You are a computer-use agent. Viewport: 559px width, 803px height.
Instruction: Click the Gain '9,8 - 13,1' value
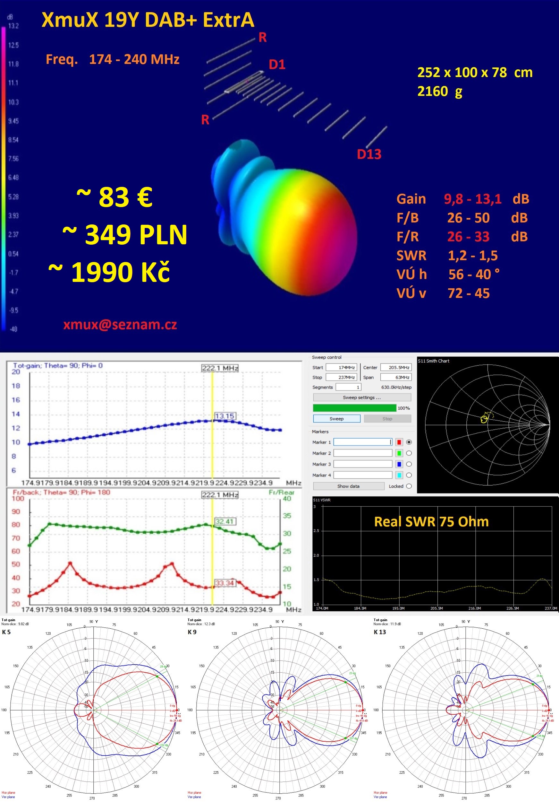473,199
